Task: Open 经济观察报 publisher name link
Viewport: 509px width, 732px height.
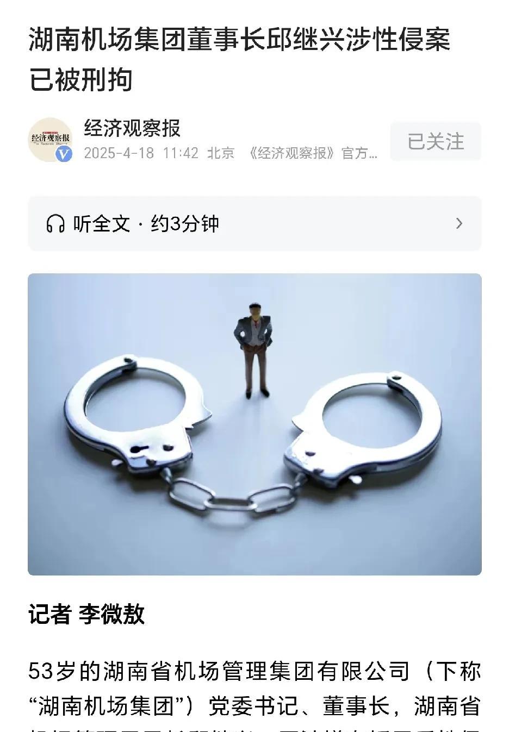Action: [x=132, y=128]
